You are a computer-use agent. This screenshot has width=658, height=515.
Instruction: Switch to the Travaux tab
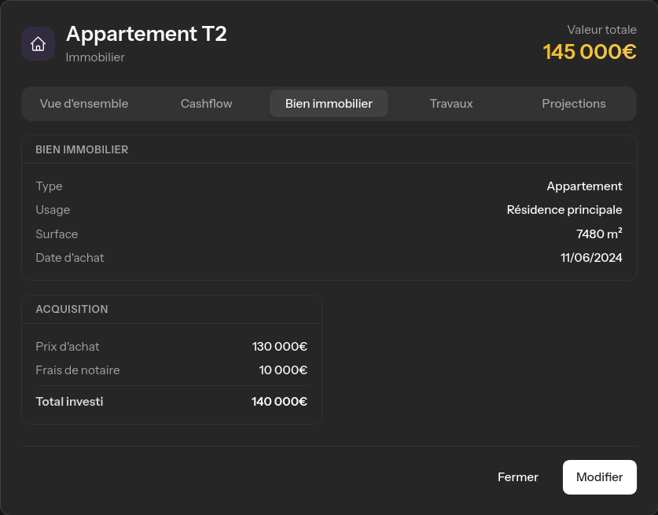click(451, 103)
